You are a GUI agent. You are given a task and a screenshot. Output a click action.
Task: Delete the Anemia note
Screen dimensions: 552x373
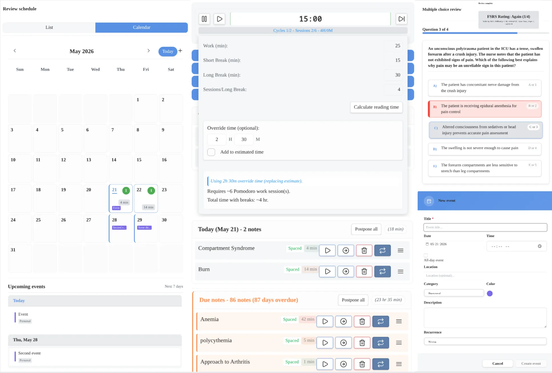point(362,321)
